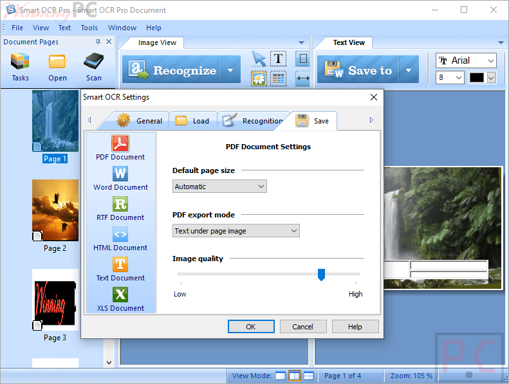Screen dimensions: 509x384
Task: Click the Help button in settings dialog
Action: 355,327
